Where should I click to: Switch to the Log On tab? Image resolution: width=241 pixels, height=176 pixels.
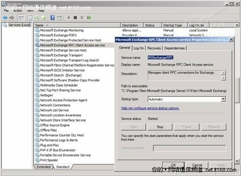point(138,48)
